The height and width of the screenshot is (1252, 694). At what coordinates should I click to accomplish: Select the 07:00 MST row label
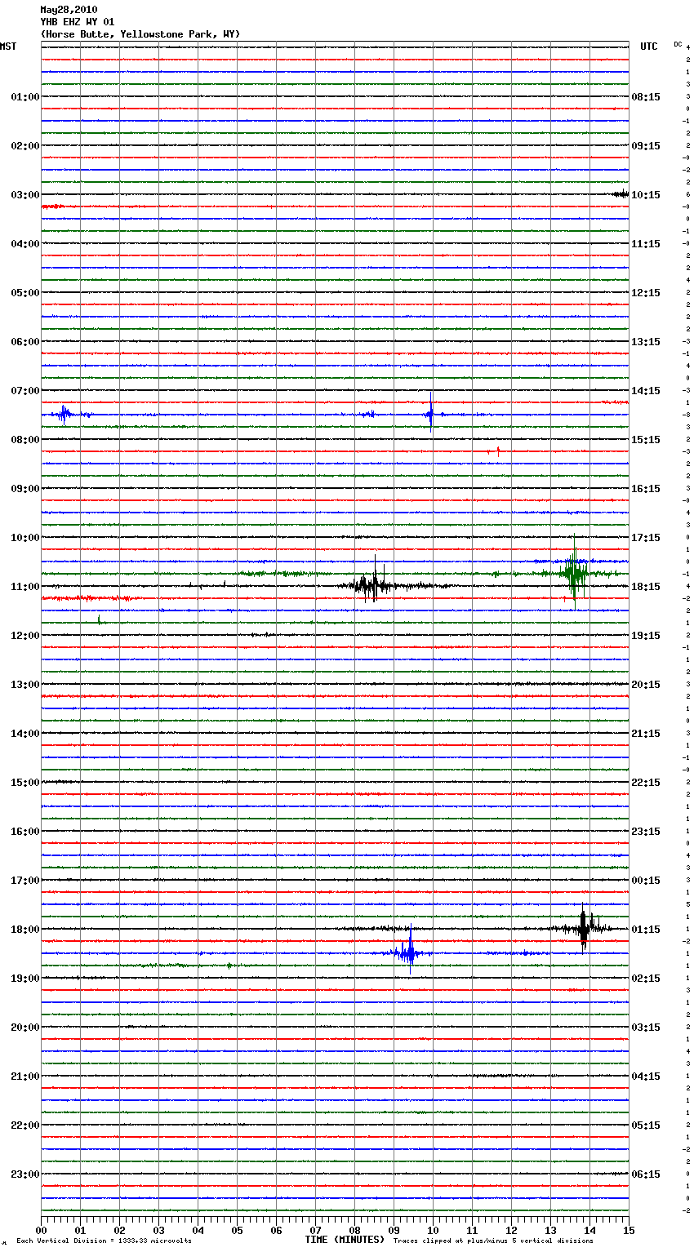coord(24,391)
